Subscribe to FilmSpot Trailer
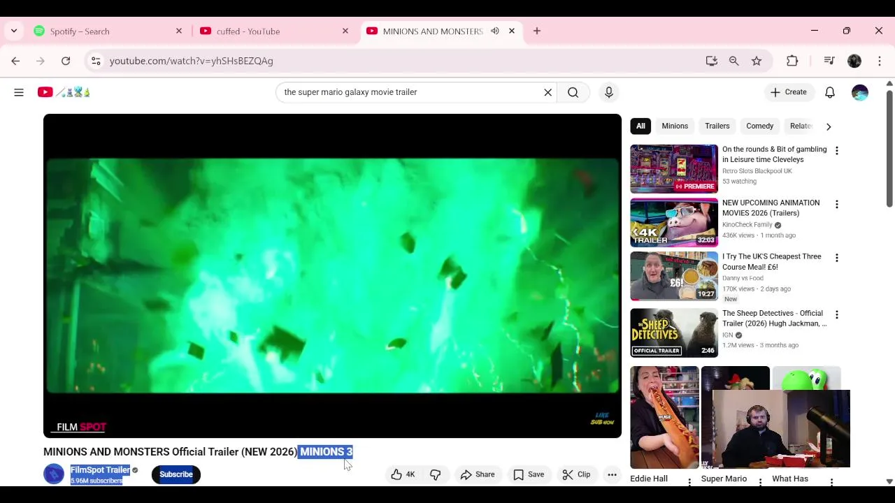Screen dimensions: 895x503 click(x=176, y=474)
